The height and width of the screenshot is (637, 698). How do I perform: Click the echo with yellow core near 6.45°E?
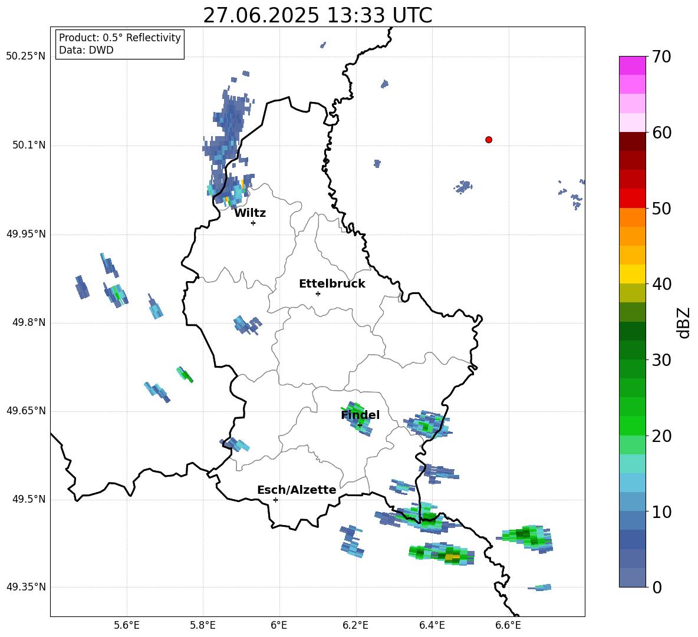442,553
